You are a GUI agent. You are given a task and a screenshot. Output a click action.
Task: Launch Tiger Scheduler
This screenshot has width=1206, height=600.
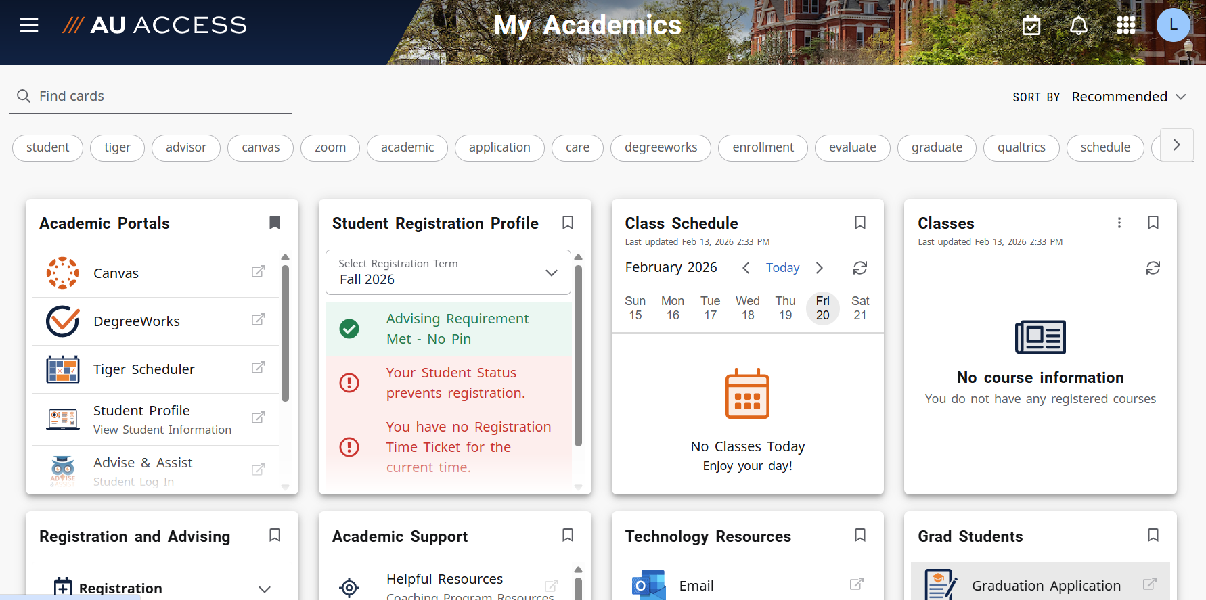(143, 369)
